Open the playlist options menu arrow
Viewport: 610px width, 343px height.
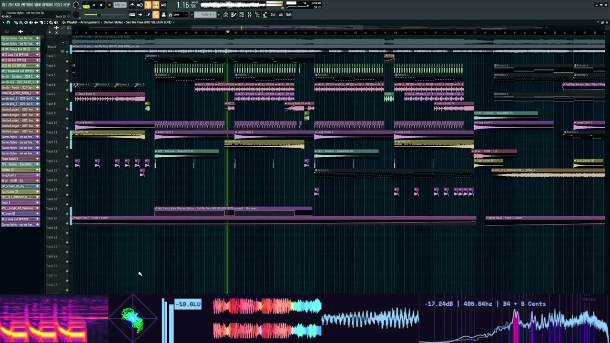pyautogui.click(x=3, y=22)
